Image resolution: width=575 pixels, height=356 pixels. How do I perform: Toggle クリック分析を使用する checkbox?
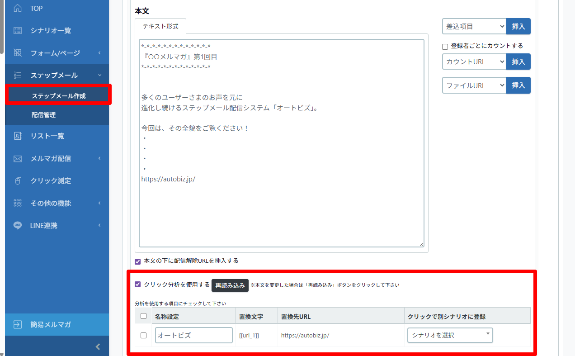(138, 285)
